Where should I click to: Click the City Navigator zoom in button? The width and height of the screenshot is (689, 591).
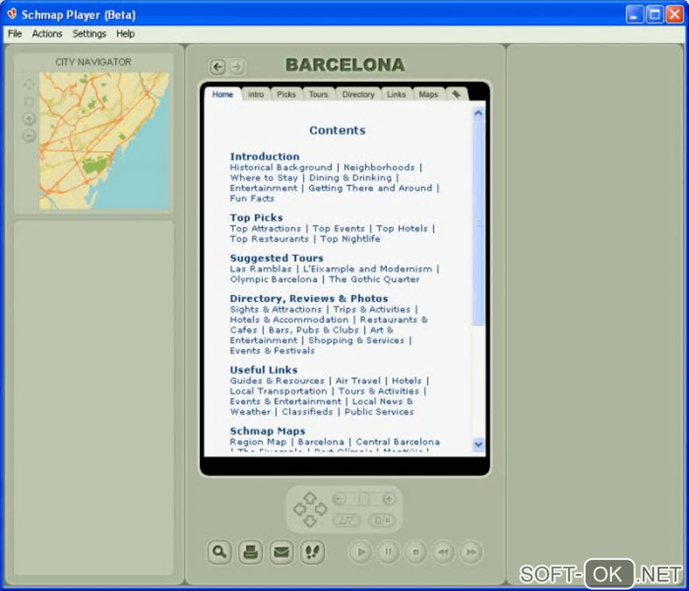(x=29, y=119)
